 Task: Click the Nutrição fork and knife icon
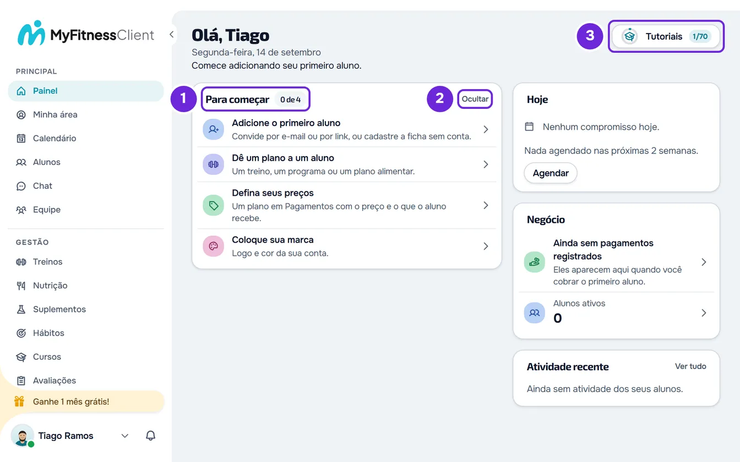tap(21, 285)
